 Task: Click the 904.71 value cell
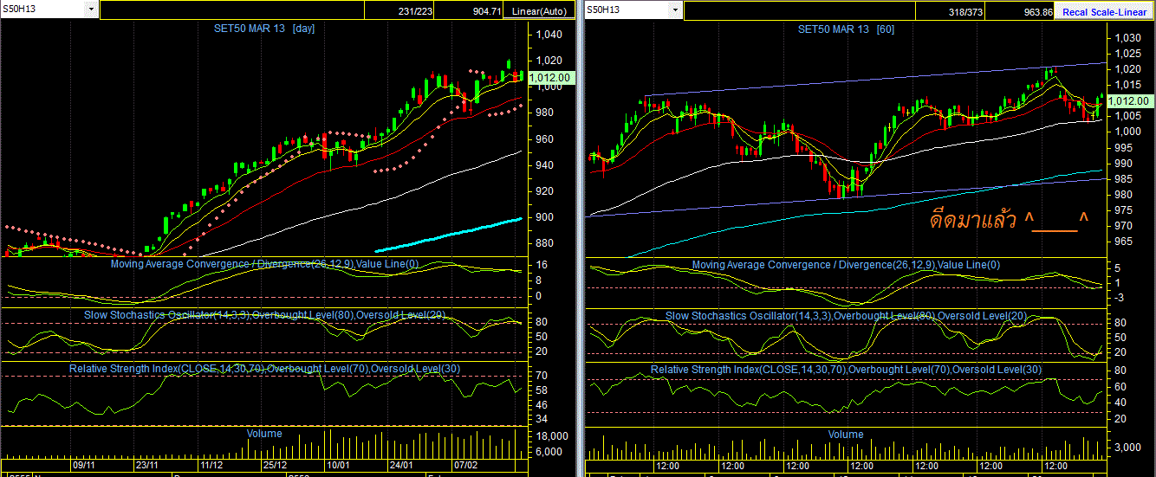[x=471, y=11]
